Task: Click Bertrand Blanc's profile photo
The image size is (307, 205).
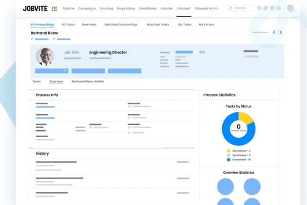Action: click(45, 57)
